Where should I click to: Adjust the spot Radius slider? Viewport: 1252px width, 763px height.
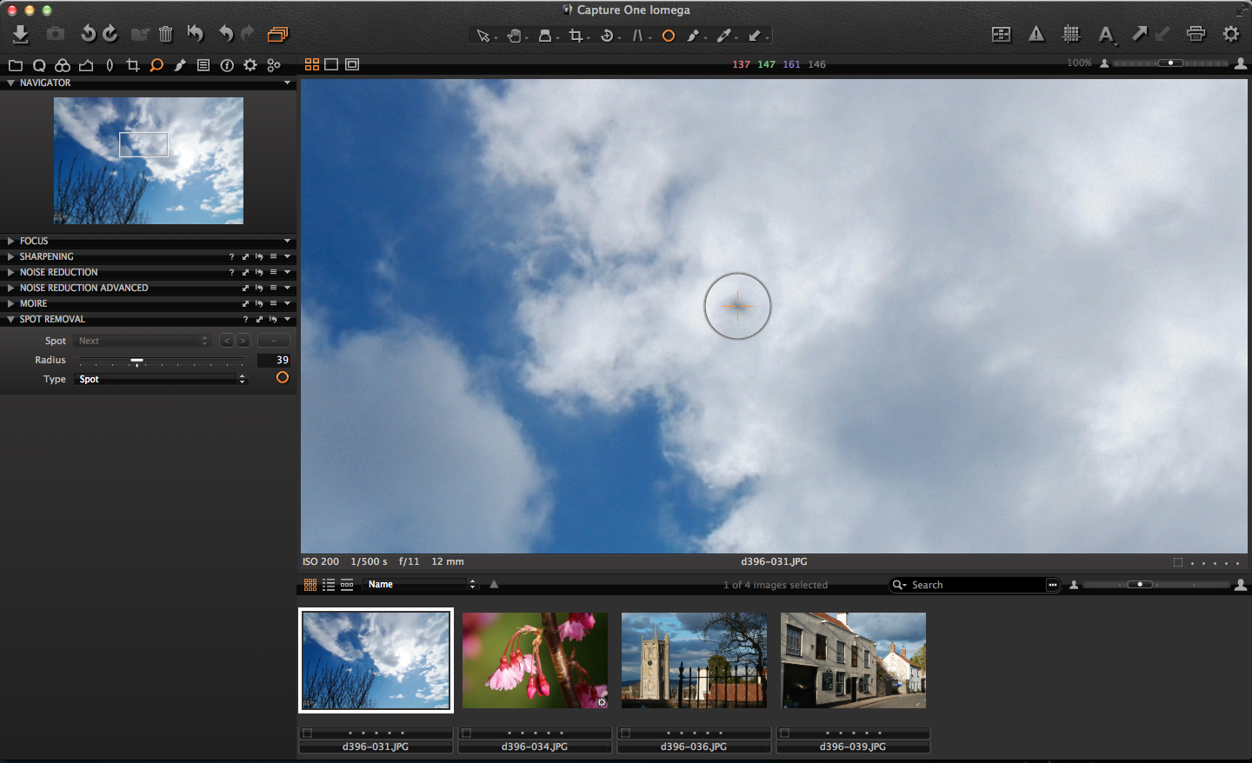pos(137,360)
